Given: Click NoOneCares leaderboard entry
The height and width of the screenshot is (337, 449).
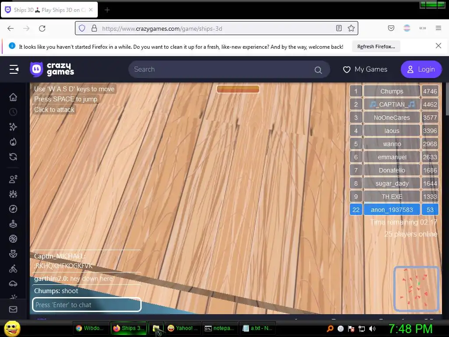Looking at the screenshot, I should (x=392, y=118).
